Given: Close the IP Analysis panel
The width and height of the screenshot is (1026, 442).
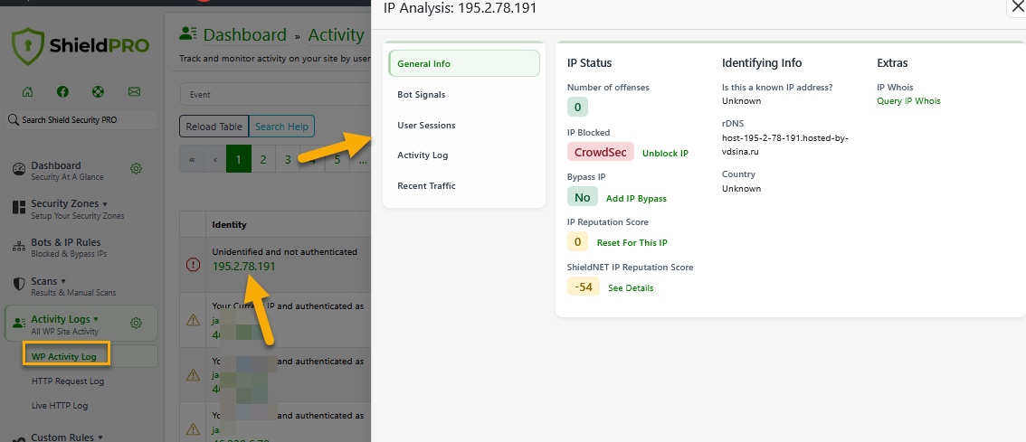Looking at the screenshot, I should tap(1018, 6).
